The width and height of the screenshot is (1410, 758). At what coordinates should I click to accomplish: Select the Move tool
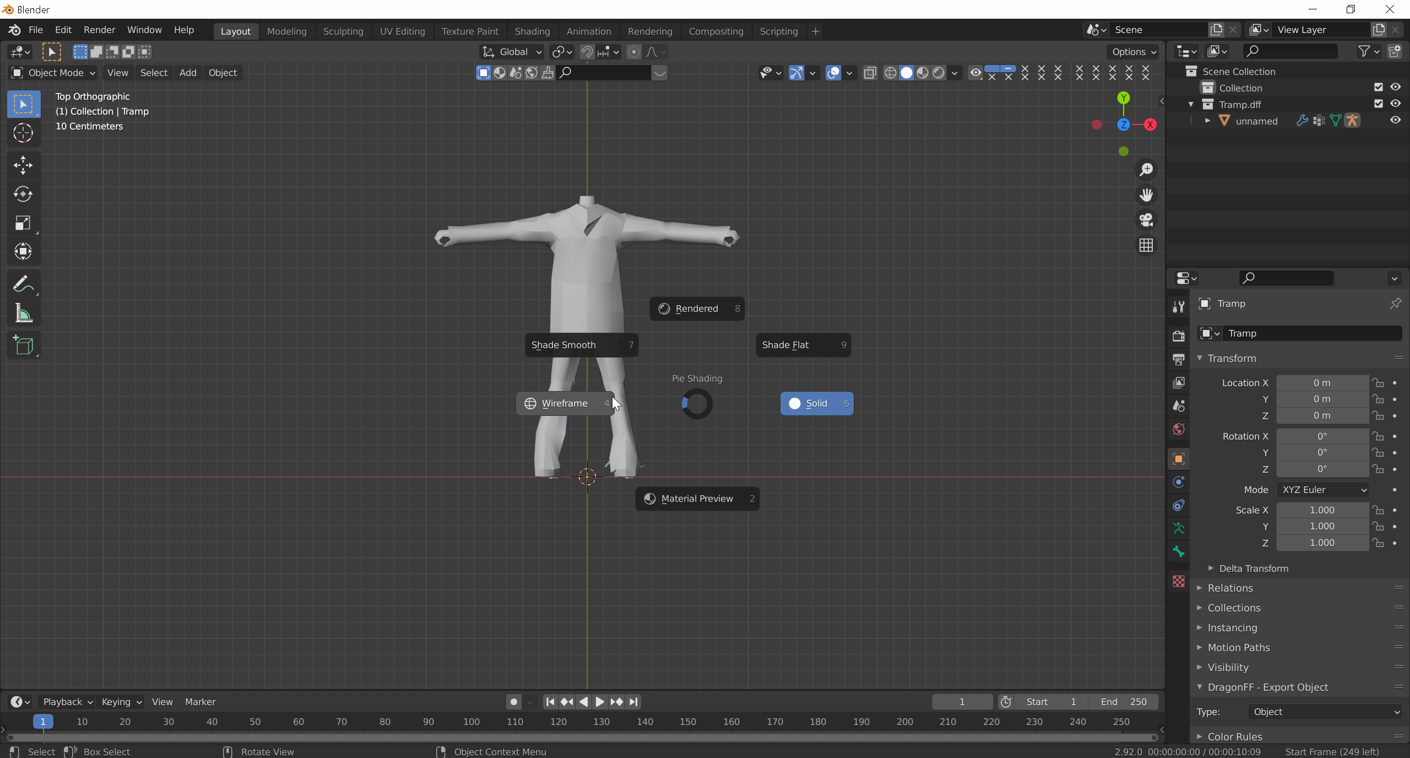(x=23, y=165)
